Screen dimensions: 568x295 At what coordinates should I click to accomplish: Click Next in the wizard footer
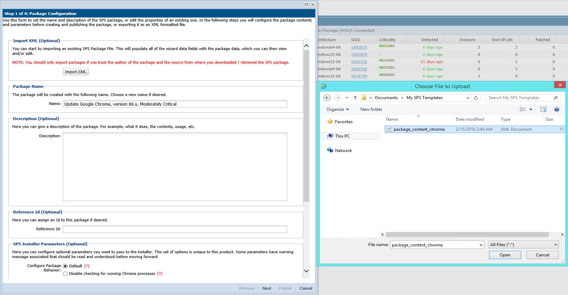pos(267,288)
